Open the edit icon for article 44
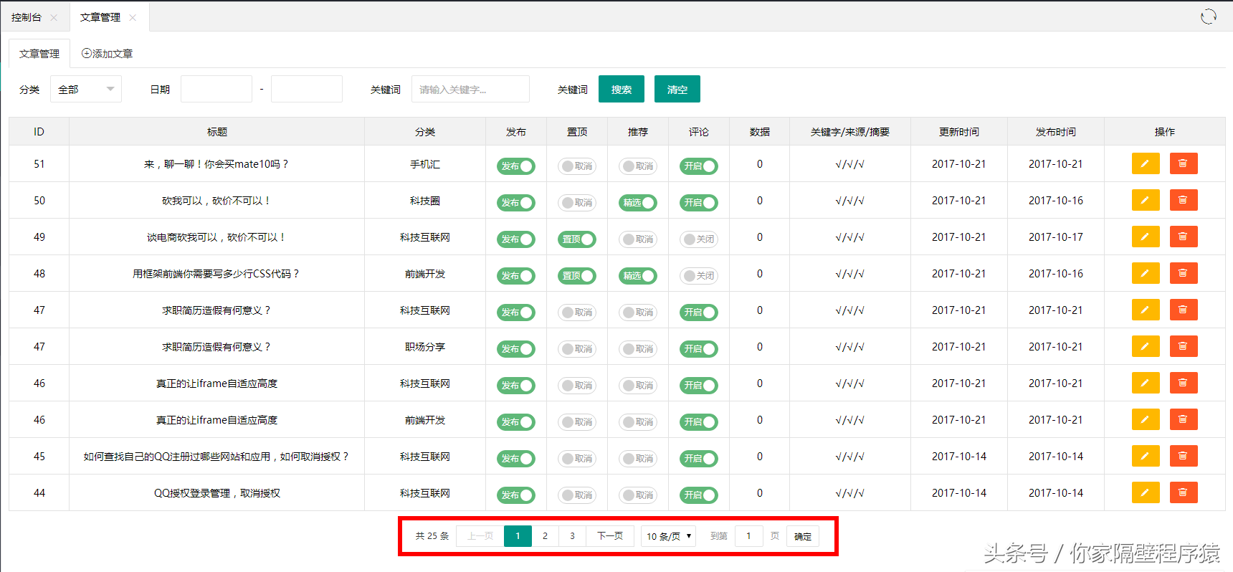 [x=1146, y=492]
